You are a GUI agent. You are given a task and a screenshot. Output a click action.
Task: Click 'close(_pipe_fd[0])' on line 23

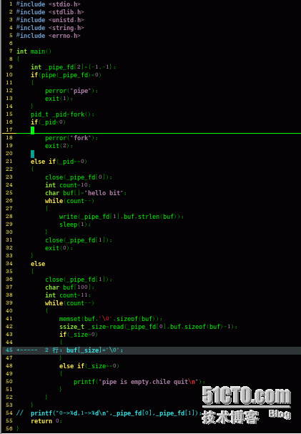79,177
